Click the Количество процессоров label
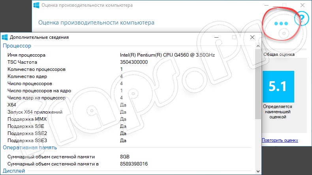Screen dimensions: 312x175 [x=36, y=69]
